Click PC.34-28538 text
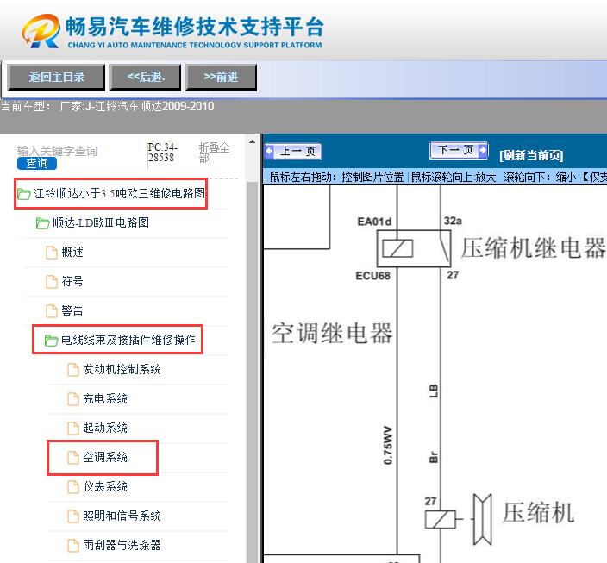The width and height of the screenshot is (607, 563). [163, 153]
